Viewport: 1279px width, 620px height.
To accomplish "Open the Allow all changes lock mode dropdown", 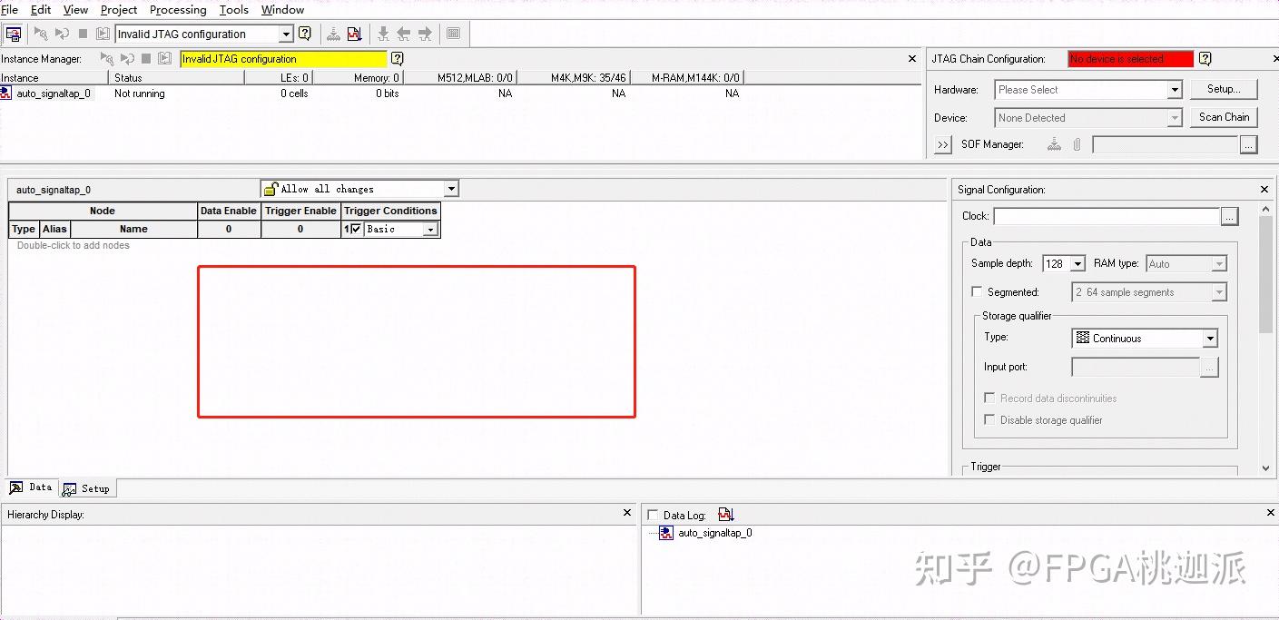I will (x=359, y=189).
